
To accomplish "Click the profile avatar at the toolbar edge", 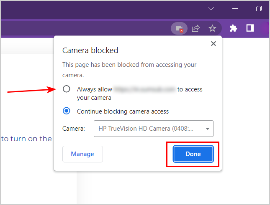I will 266,28.
